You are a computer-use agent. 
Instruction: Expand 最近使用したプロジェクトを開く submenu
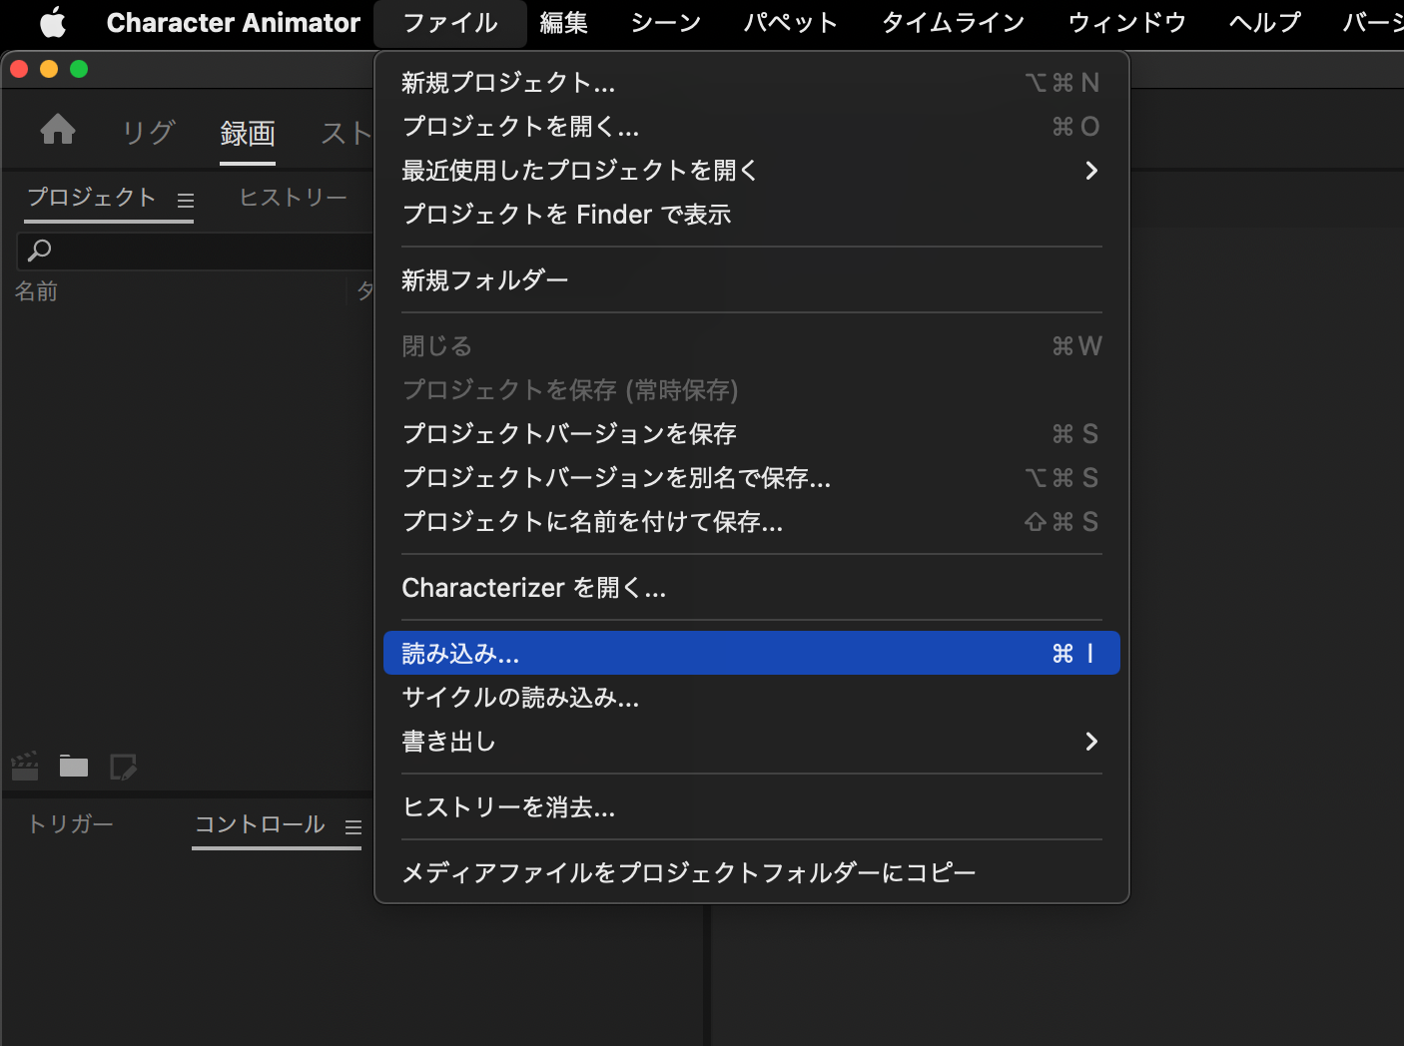(x=751, y=171)
